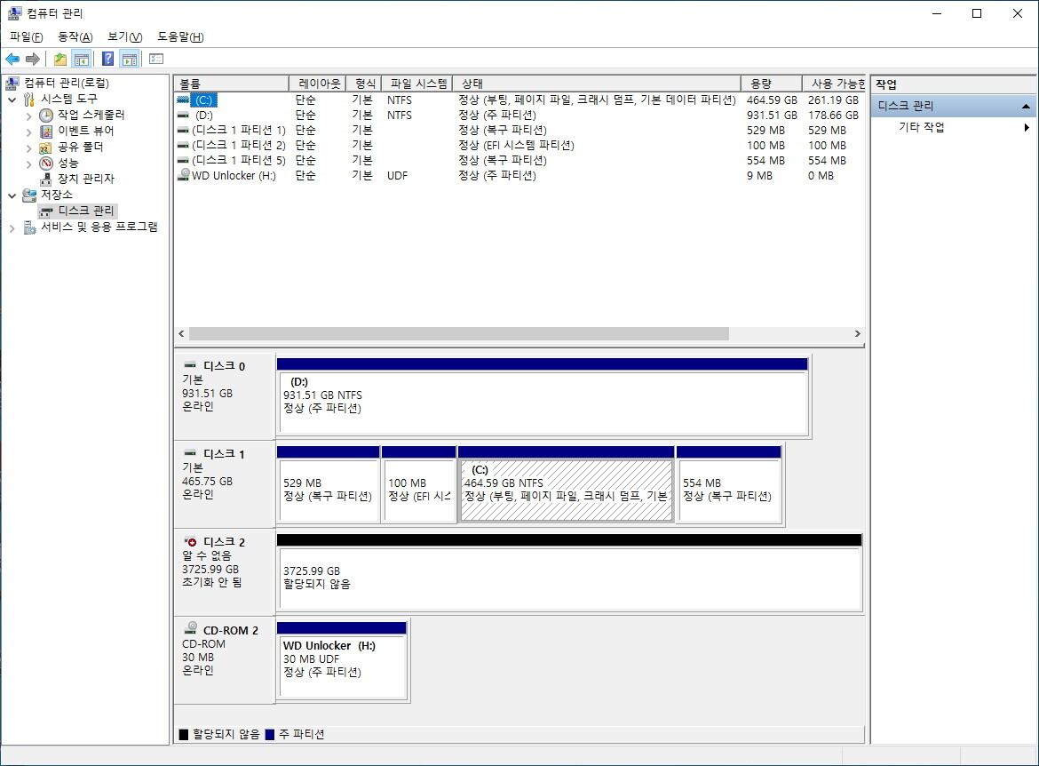Select the (C:) 464.59 GB NTFS partition
1039x766 pixels.
click(x=566, y=485)
